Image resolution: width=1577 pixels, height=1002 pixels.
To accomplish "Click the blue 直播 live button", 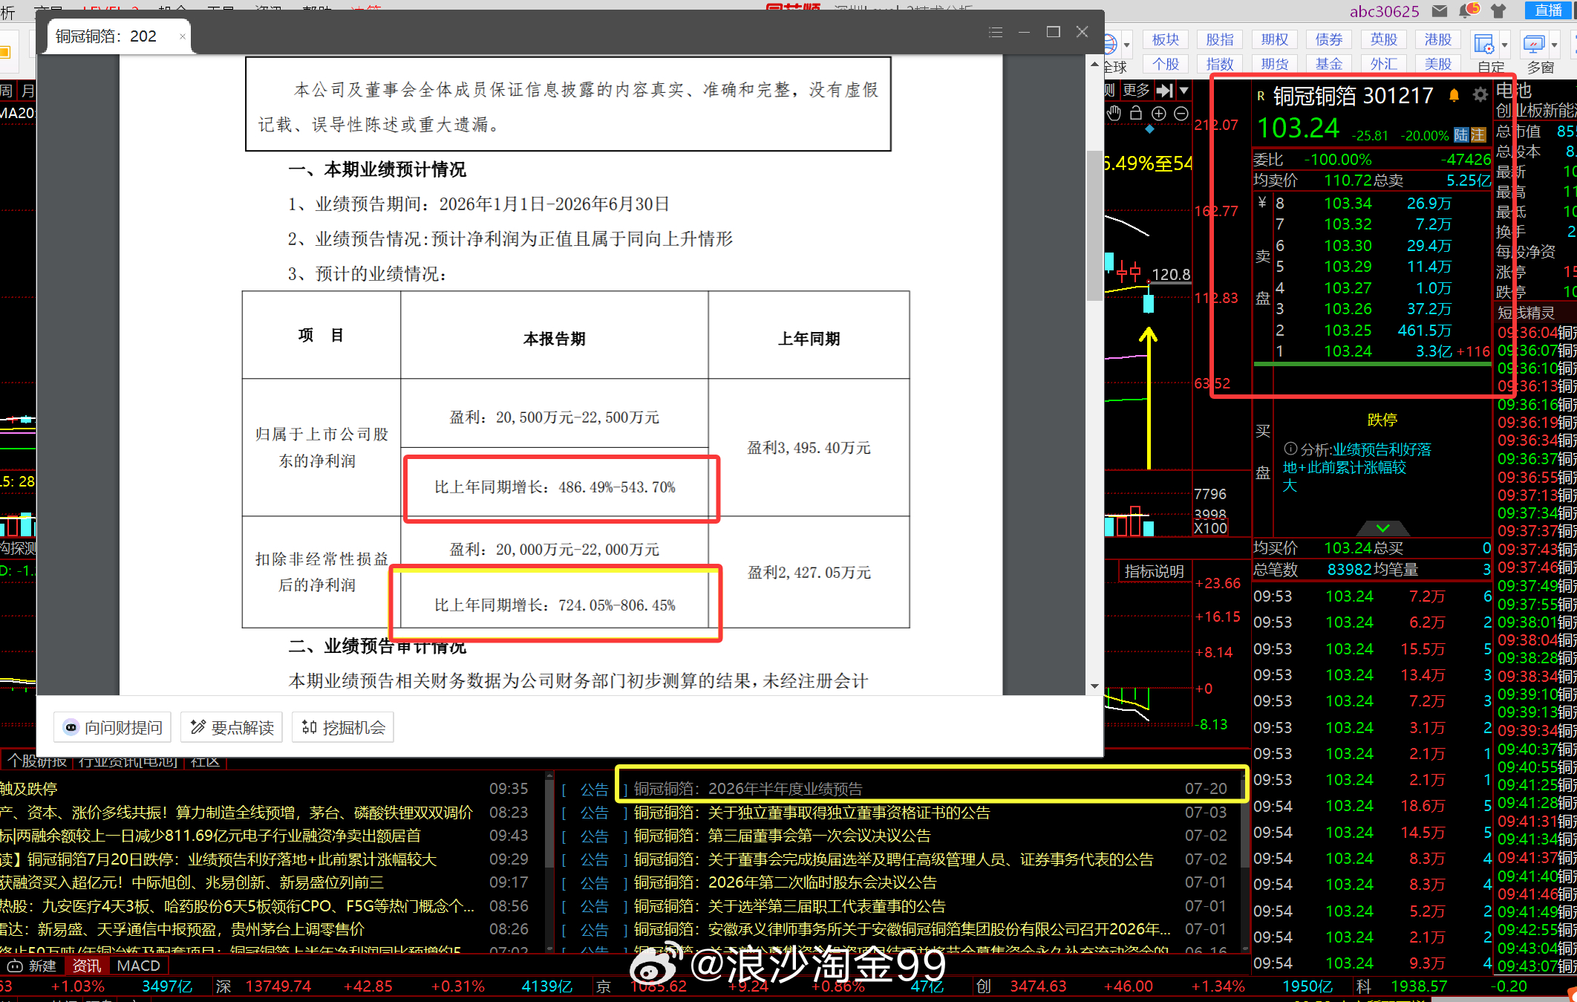I will [x=1549, y=10].
